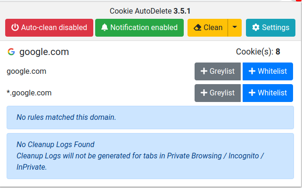Screen dimensions: 302x188
Task: Toggle the "Notification enabled" label
Action: click(x=144, y=28)
